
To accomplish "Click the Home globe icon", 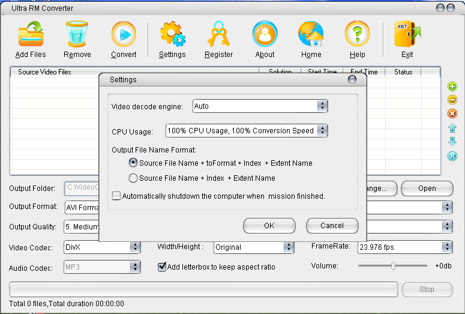I will [311, 35].
